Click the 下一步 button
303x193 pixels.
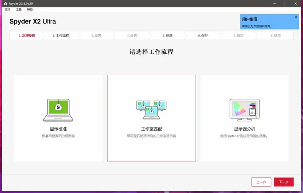(284, 182)
